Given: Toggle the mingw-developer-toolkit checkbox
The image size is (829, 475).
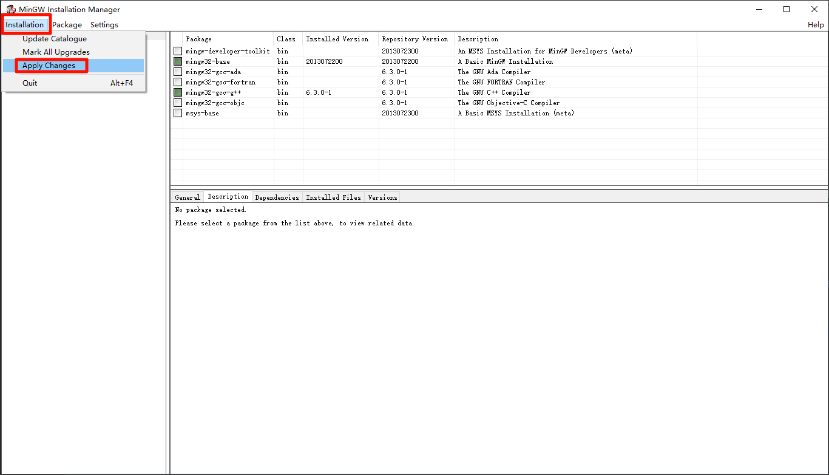Looking at the screenshot, I should point(178,51).
